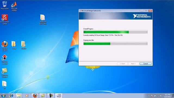The width and height of the screenshot is (174, 98).
Task: Click the disabled Next button
Action: coord(133,64)
